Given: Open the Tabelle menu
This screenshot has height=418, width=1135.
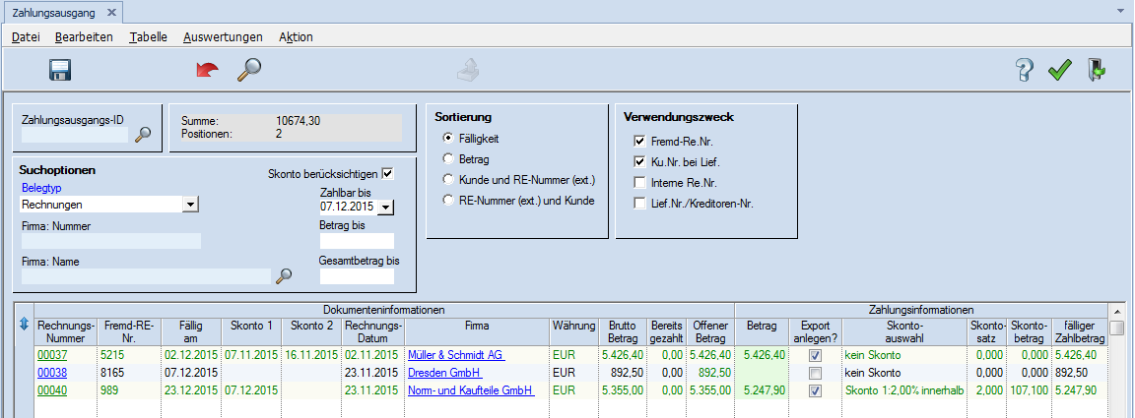Looking at the screenshot, I should point(148,37).
